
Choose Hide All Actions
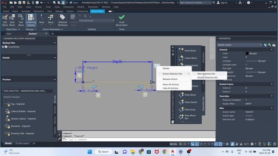coord(170,88)
